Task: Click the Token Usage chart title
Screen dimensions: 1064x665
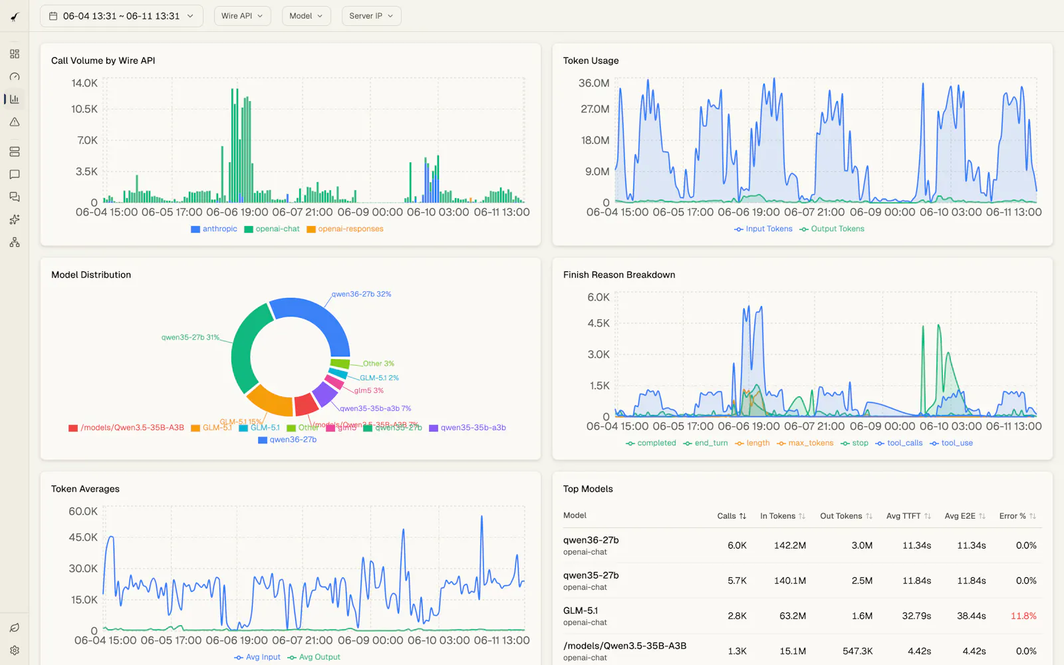Action: point(591,61)
